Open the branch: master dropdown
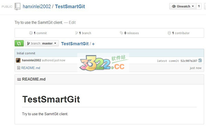The image size is (206, 126). pyautogui.click(x=42, y=43)
